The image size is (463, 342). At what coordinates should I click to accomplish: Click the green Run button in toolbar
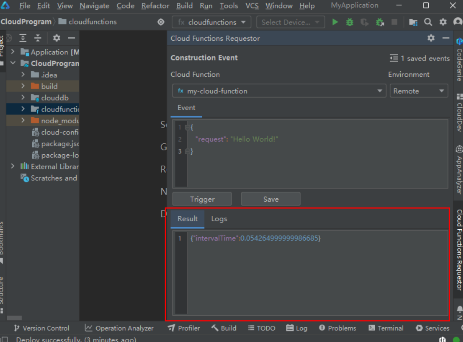[x=335, y=22]
